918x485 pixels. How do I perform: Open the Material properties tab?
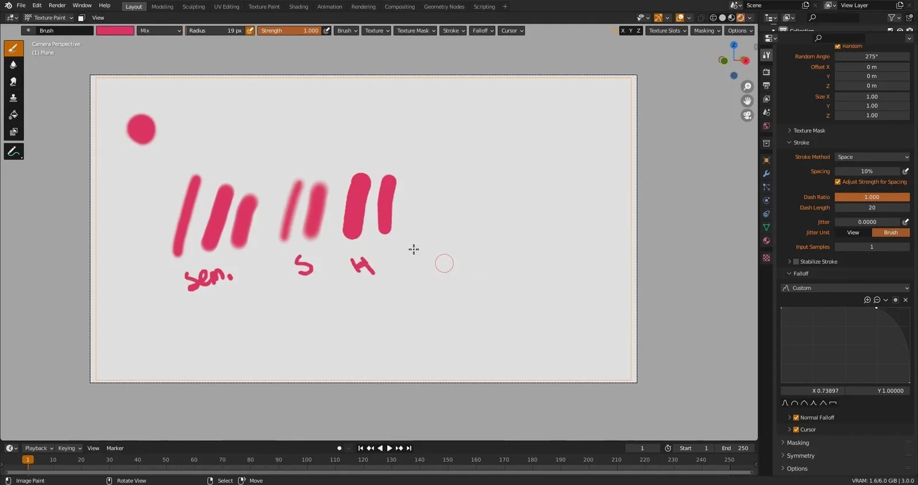pos(767,240)
